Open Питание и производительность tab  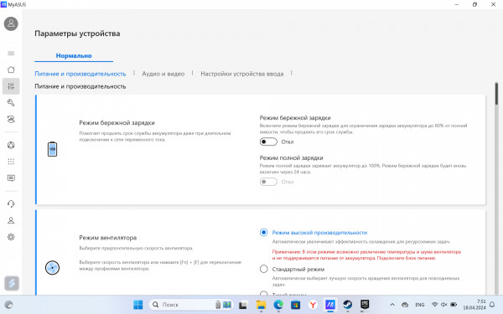pyautogui.click(x=80, y=74)
